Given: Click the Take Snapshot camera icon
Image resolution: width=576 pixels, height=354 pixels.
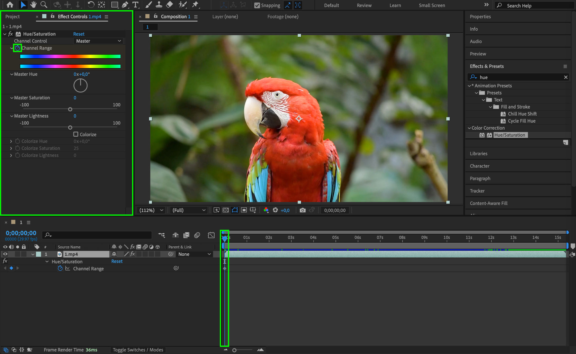Looking at the screenshot, I should (x=303, y=210).
